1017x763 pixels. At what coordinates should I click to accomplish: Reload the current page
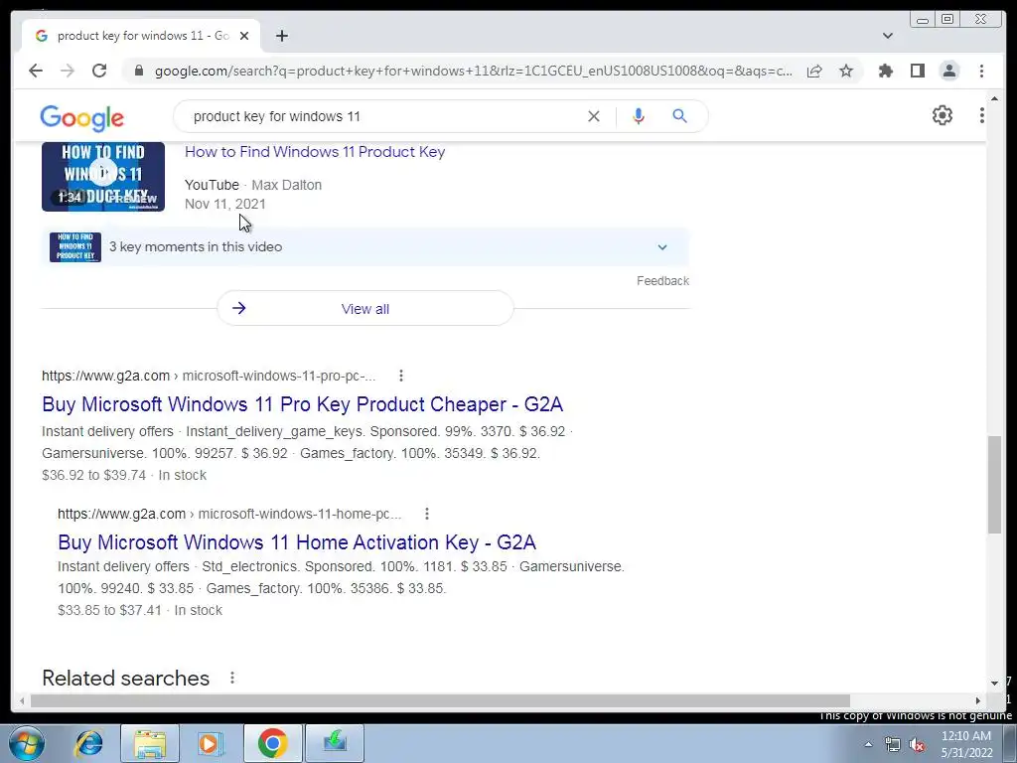[99, 71]
